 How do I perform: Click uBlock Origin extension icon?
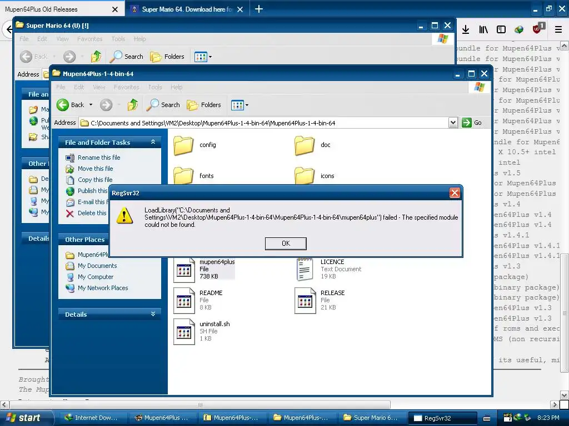pyautogui.click(x=538, y=29)
